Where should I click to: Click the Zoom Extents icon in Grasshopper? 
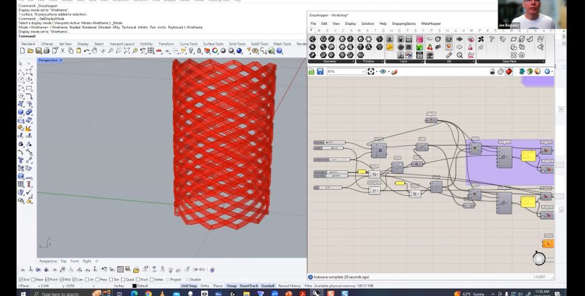pyautogui.click(x=371, y=71)
